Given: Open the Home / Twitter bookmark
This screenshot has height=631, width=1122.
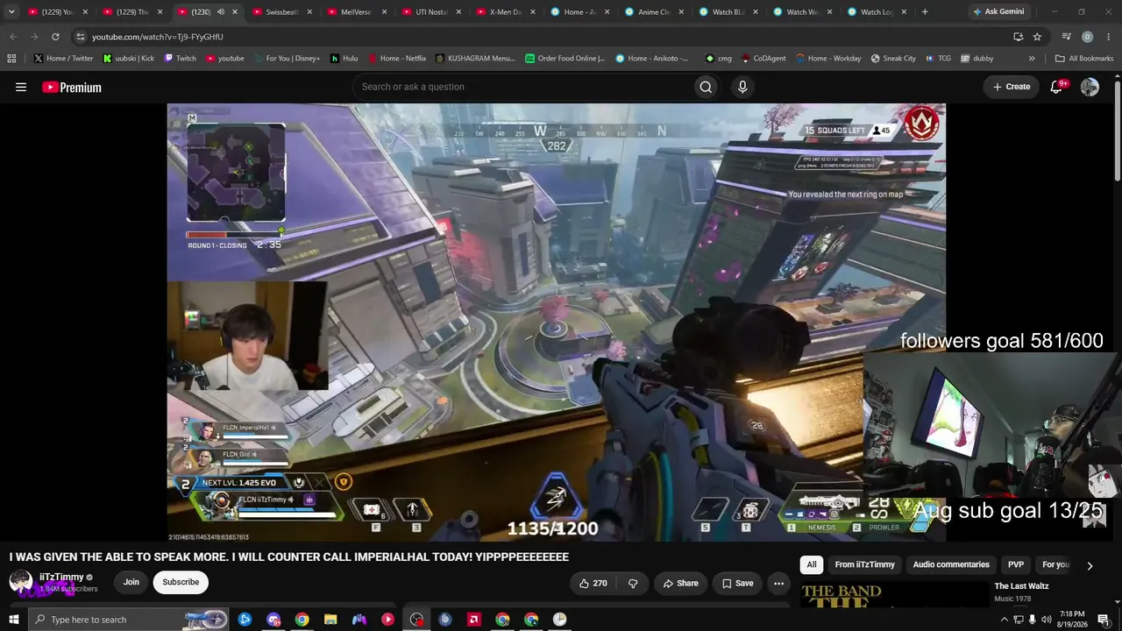Looking at the screenshot, I should [x=63, y=59].
